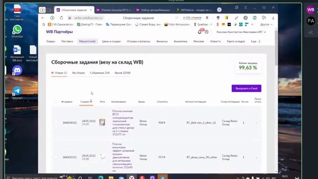
Task: Click the home tableau icon left of tabs
Action: (x=42, y=10)
